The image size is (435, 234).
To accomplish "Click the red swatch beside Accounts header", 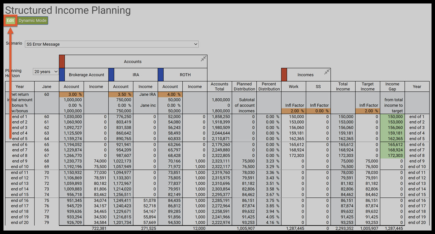I will 62,61.
